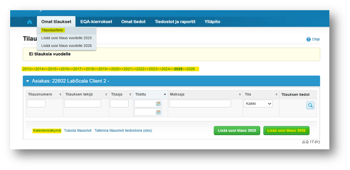Screen dimensions: 350x170
Task: Select Tilausluettelo from the dropdown menu
Action: point(52,30)
